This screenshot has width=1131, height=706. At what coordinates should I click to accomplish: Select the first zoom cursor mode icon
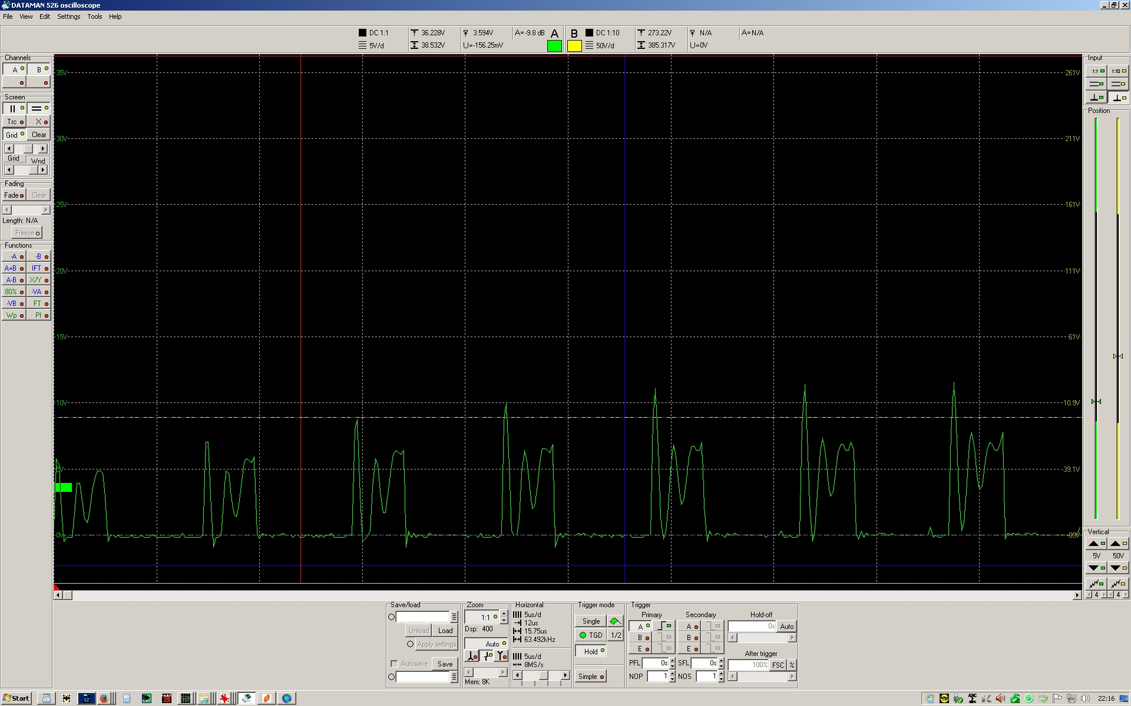(x=472, y=656)
